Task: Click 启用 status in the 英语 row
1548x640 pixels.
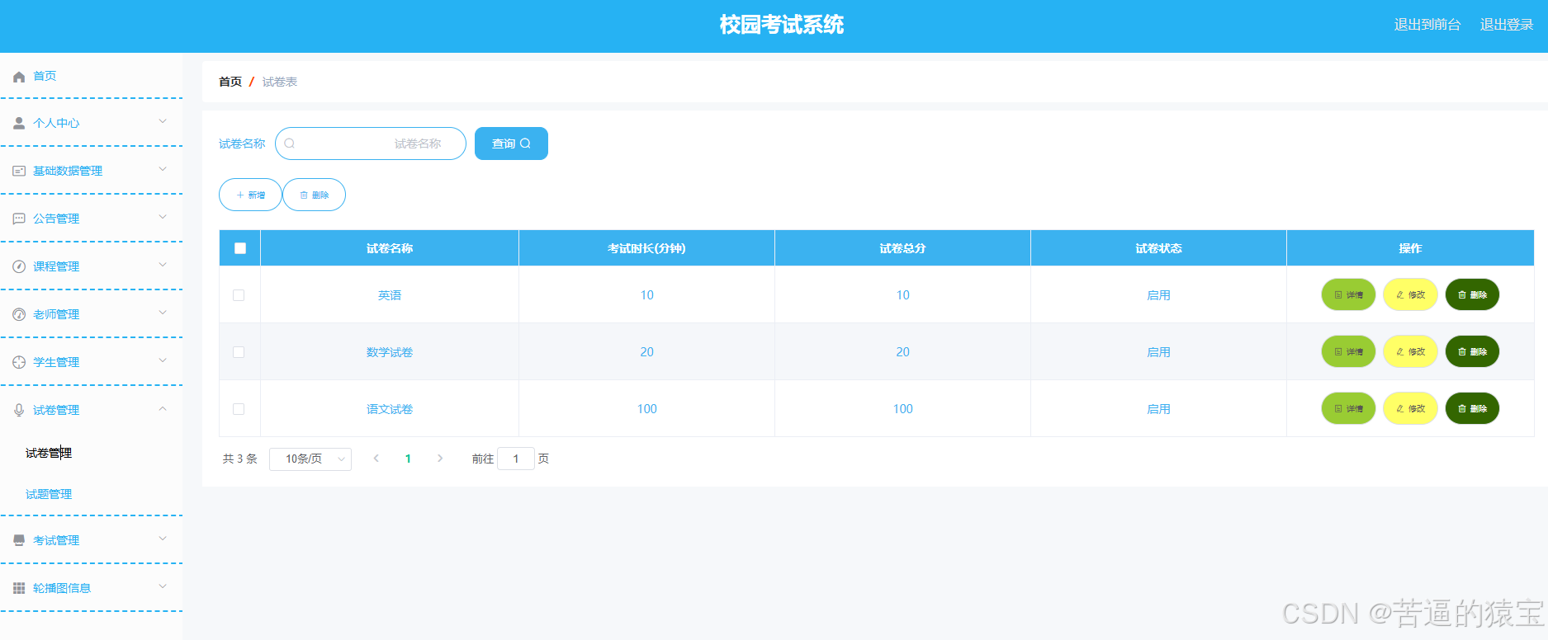Action: (1158, 295)
